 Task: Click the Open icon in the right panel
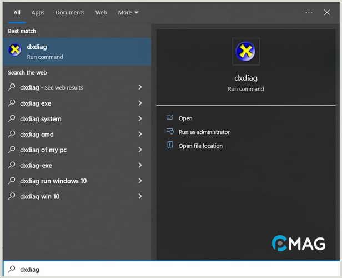[170, 118]
